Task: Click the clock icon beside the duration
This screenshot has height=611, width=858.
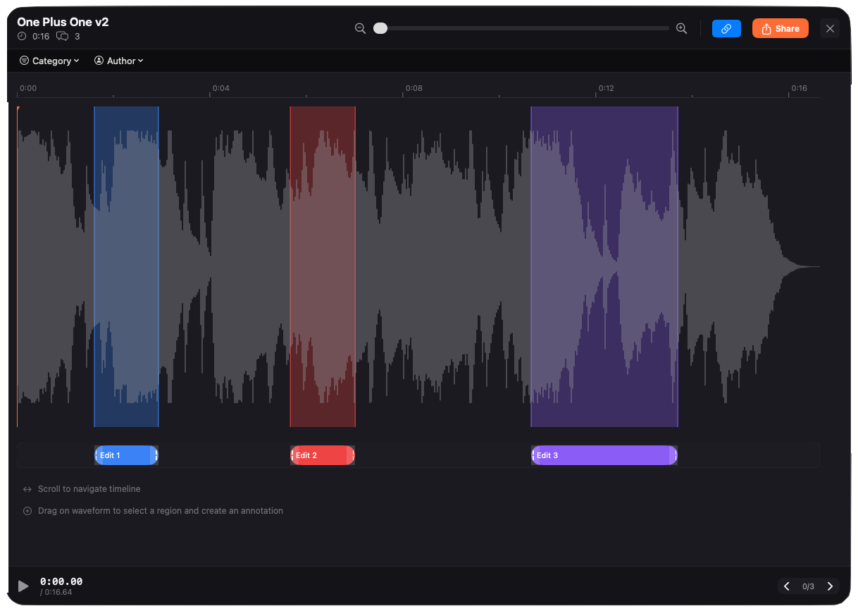Action: pyautogui.click(x=22, y=36)
